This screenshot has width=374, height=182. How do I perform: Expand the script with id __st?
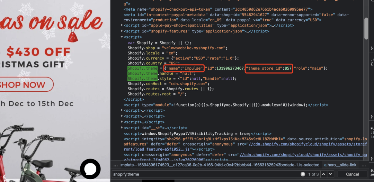(122, 128)
